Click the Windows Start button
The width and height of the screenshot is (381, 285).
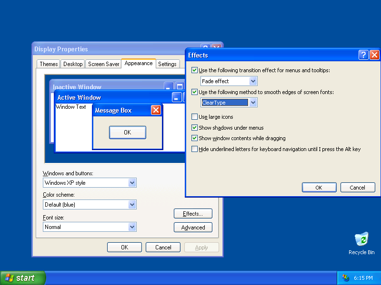(23, 278)
